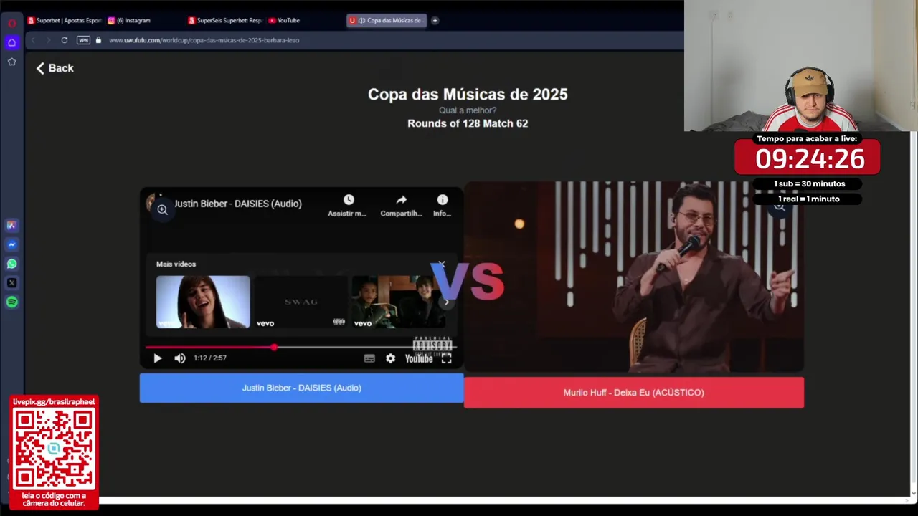
Task: Open the SWAG suggested video thumbnail
Action: [301, 302]
